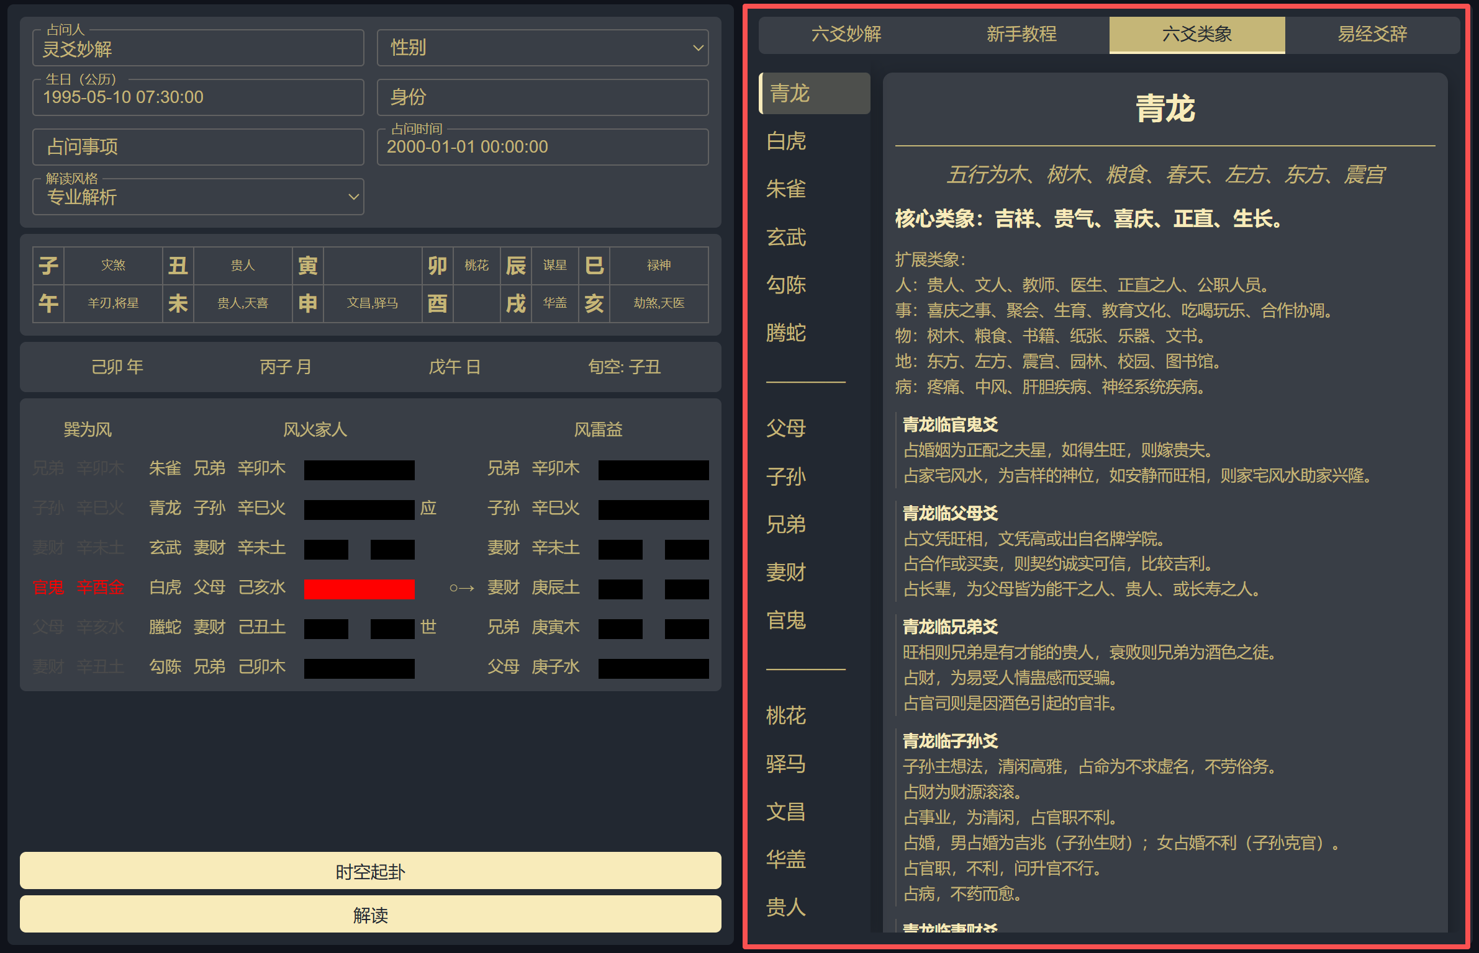Click the 午 branch cell in the table
Screen dimensions: 1479x953
[x=48, y=303]
